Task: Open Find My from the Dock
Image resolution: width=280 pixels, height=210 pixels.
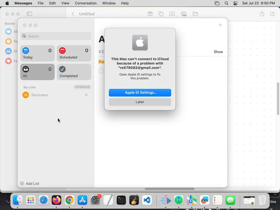Action: pos(179,200)
